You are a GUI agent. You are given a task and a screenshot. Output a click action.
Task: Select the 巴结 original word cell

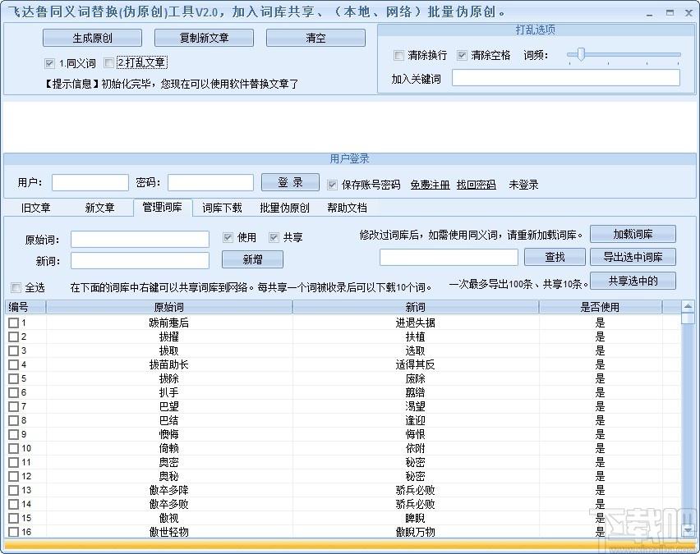tap(168, 420)
